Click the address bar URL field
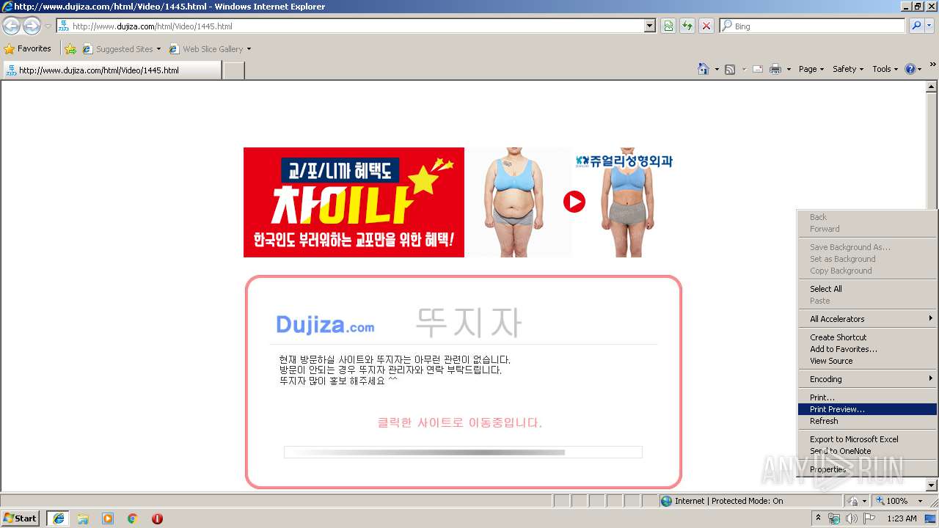 coord(351,26)
